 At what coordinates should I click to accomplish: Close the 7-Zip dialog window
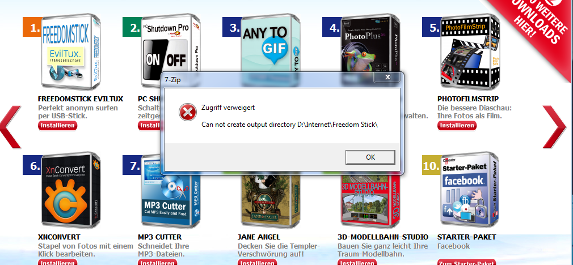tap(387, 77)
